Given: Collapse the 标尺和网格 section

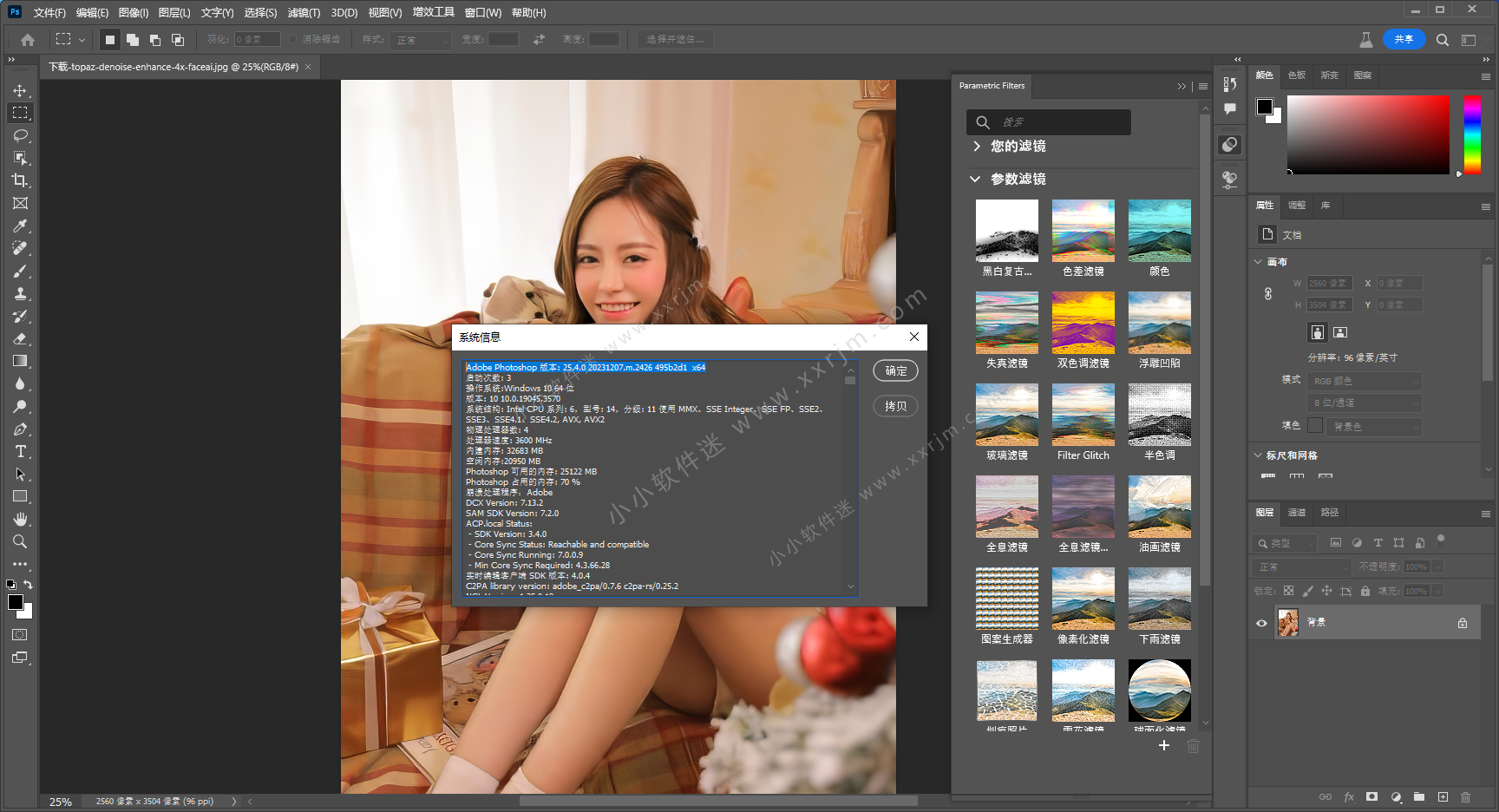Looking at the screenshot, I should coord(1258,455).
